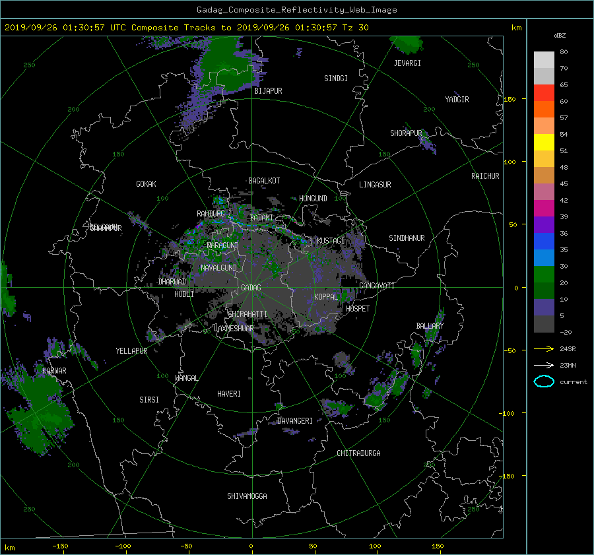Image resolution: width=594 pixels, height=555 pixels.
Task: Click the yellow 24SR arrow legend icon
Action: [544, 348]
